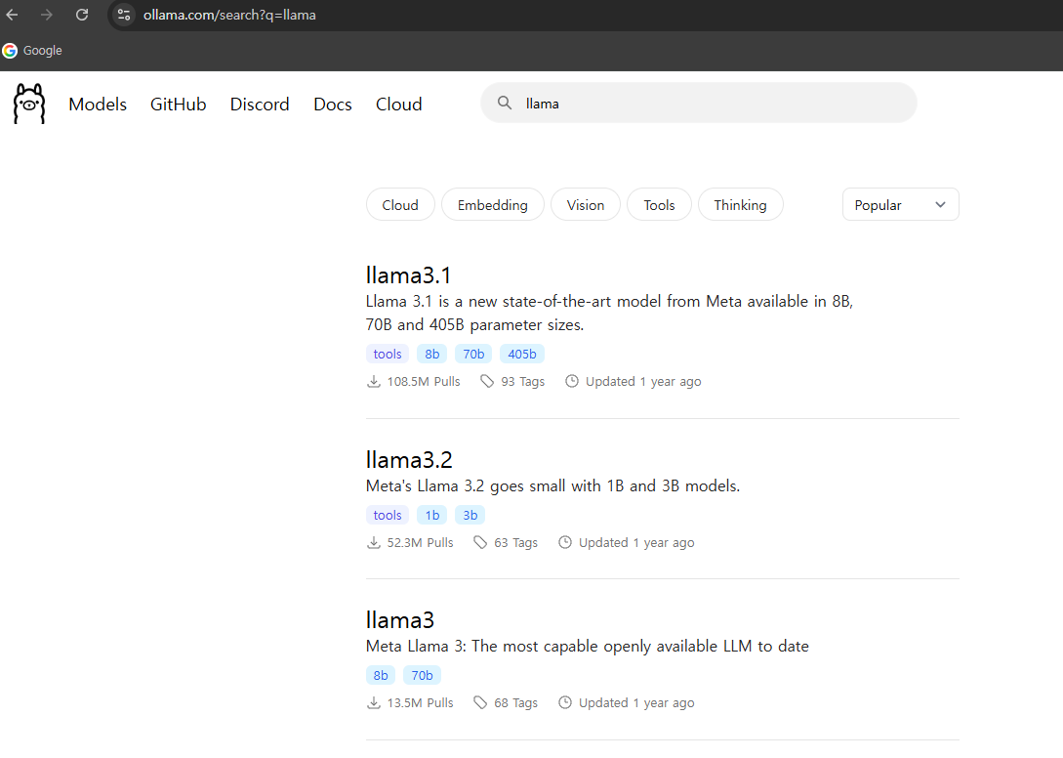Click the '68 Tags' text

[516, 702]
